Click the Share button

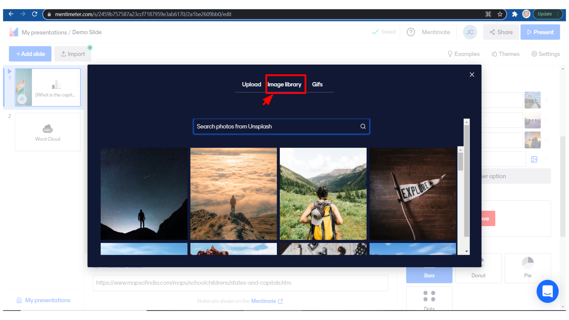tap(501, 32)
